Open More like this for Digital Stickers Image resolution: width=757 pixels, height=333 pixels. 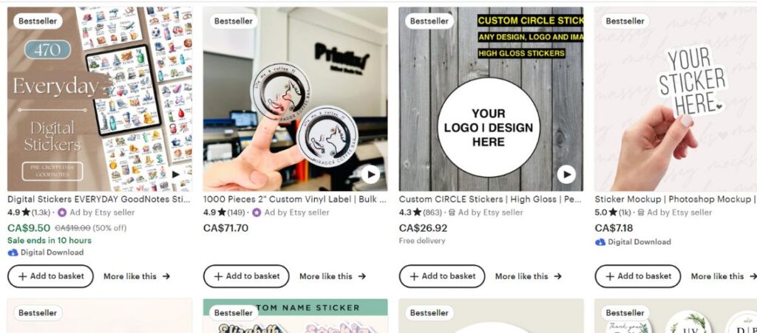pos(137,277)
